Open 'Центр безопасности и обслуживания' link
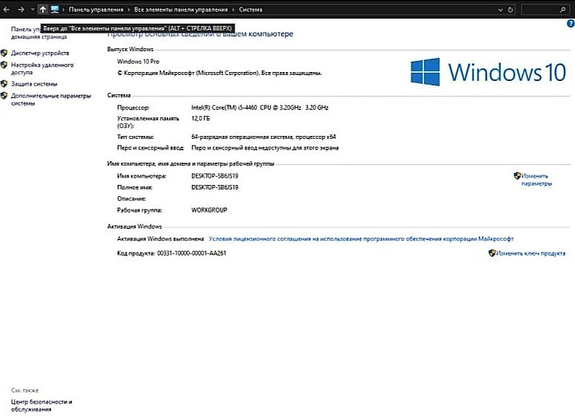This screenshot has width=575, height=419. coord(42,406)
